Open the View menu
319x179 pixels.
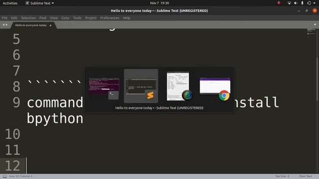[x=54, y=18]
